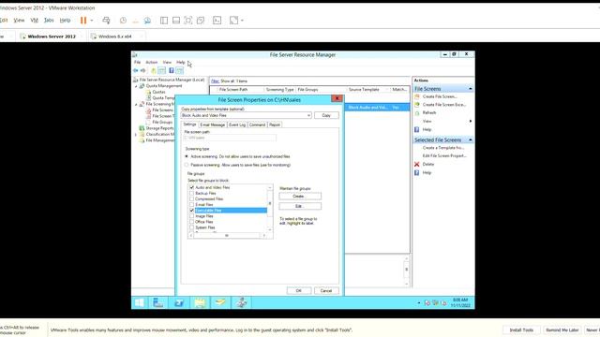Select the Active screening radio button
Viewport: 600px width, 337px height.
187,156
